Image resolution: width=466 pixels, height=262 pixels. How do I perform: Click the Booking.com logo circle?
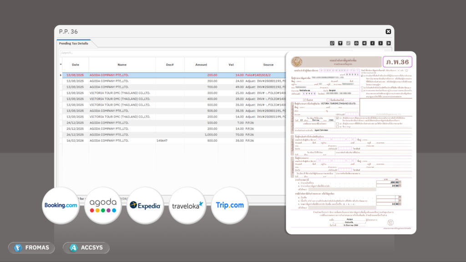click(x=61, y=205)
